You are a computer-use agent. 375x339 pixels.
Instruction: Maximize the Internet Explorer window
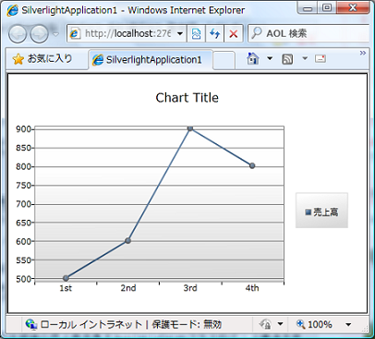tap(327, 7)
